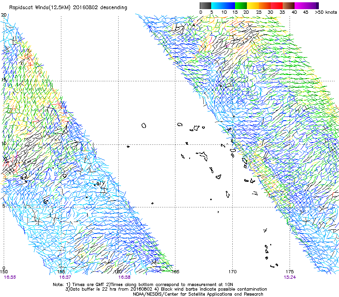Click the latitude '5' axis label
Screen dimensions: 339x297
click(x=4, y=206)
